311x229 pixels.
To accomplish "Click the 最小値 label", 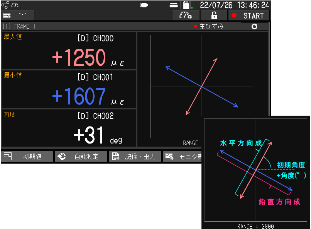I will 13,75.
